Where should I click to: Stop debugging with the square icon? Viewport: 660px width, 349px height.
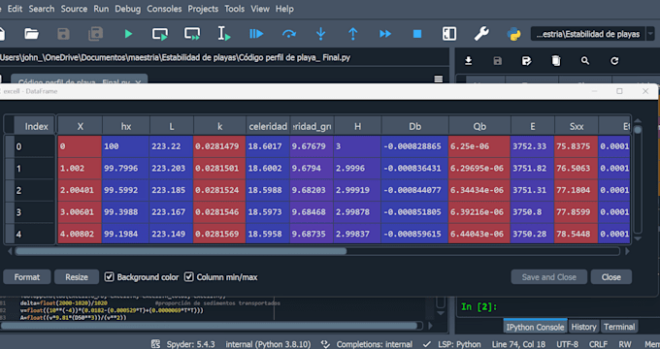pyautogui.click(x=417, y=34)
